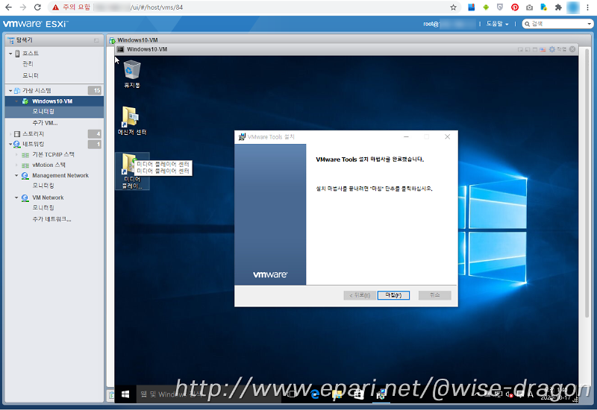Bookmark this page with star icon
597x410 pixels.
(x=453, y=7)
